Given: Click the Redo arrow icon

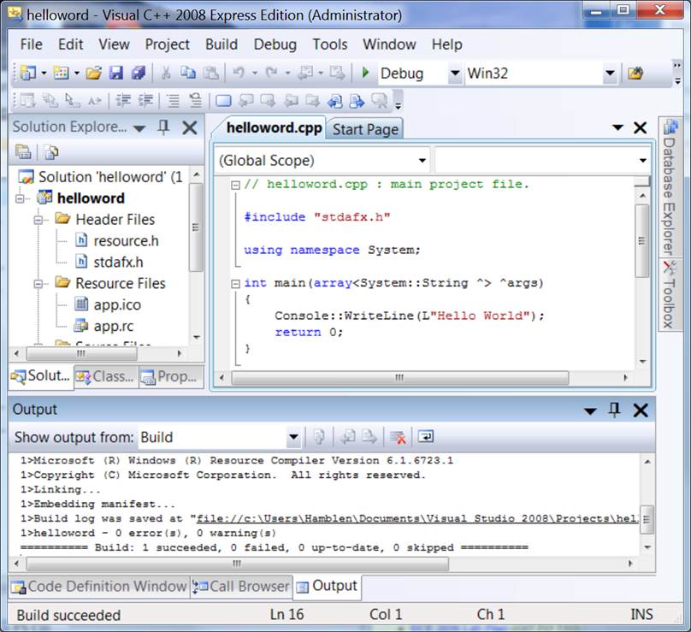Looking at the screenshot, I should [271, 73].
